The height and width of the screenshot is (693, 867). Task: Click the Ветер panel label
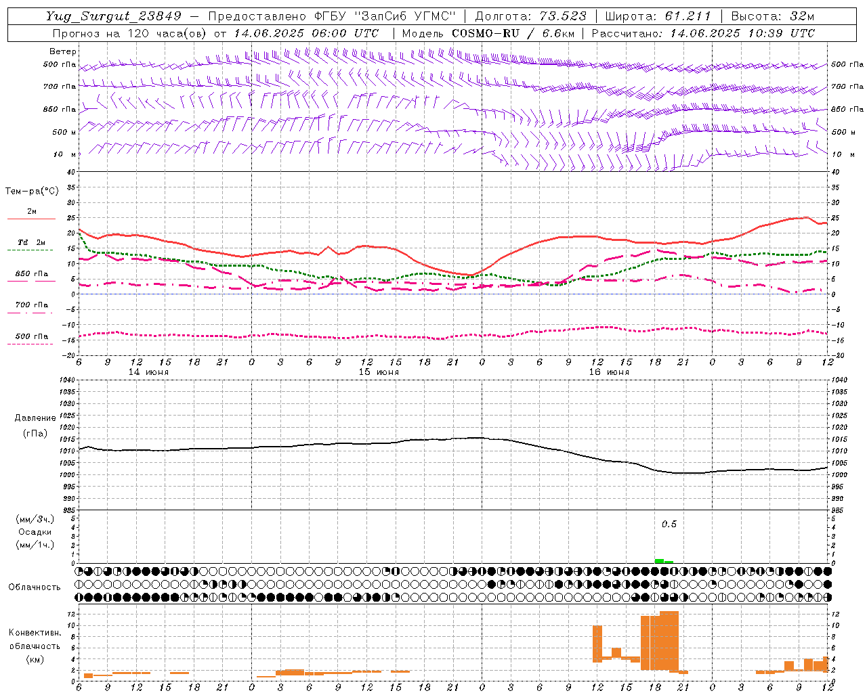[63, 51]
